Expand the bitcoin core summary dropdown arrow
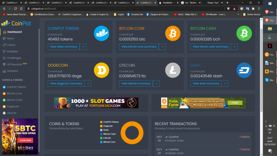Viewport: 277px width, 156px height. [162, 47]
